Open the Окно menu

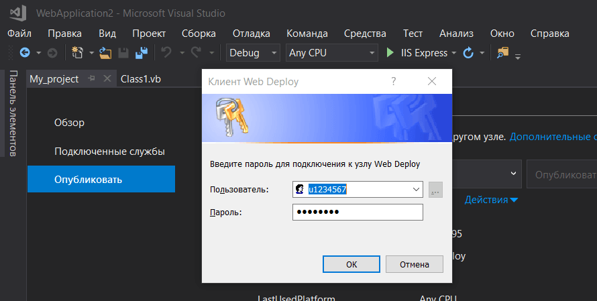pos(502,34)
